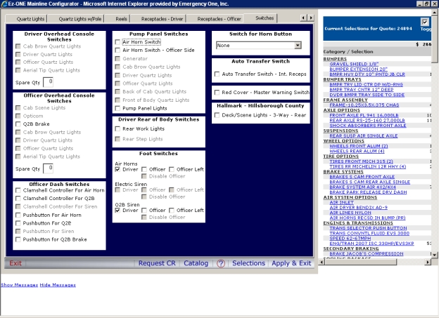Enable Rear Work Lights switch
This screenshot has height=318, width=439.
pos(117,129)
